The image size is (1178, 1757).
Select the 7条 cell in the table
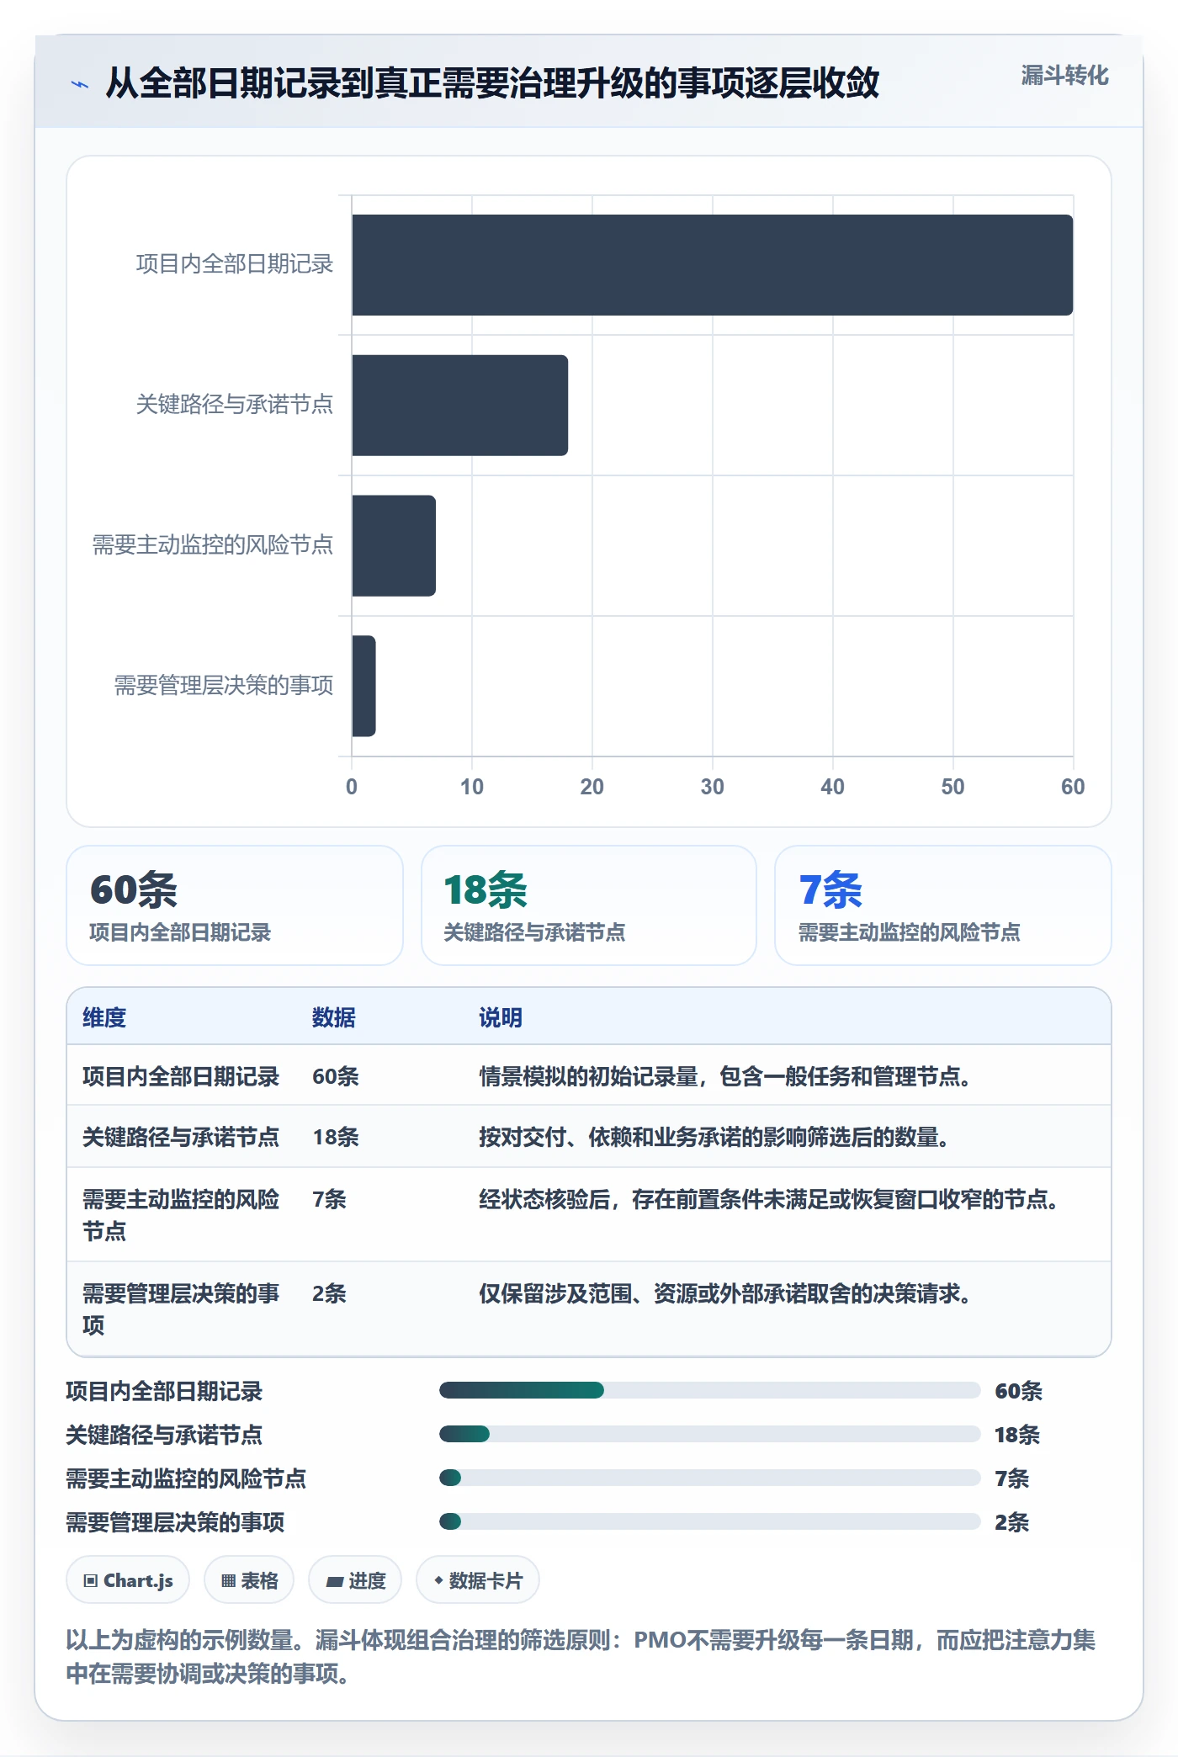329,1199
